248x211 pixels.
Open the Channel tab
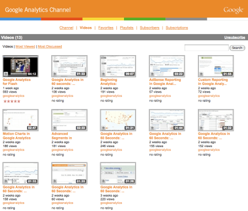pyautogui.click(x=66, y=28)
